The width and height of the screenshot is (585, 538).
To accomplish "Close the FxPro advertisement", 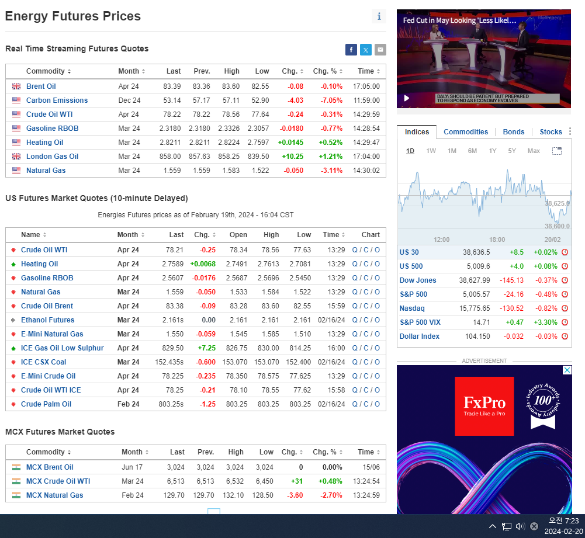I will [567, 370].
